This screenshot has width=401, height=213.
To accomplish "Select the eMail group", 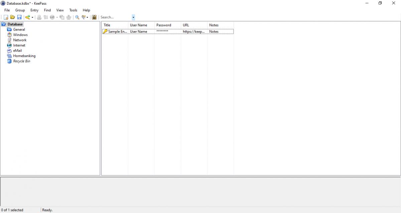I will (17, 51).
